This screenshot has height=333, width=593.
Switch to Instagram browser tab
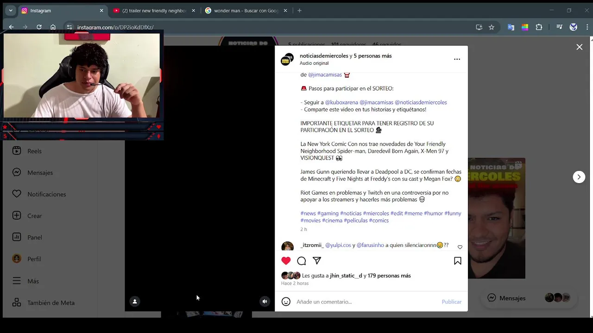coord(60,11)
